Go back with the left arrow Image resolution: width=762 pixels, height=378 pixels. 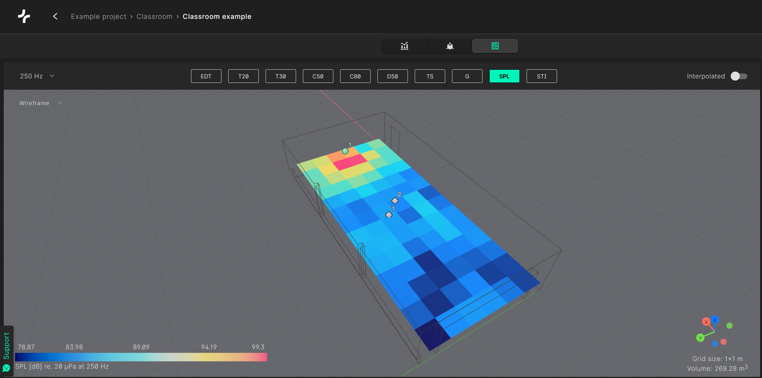[x=55, y=16]
